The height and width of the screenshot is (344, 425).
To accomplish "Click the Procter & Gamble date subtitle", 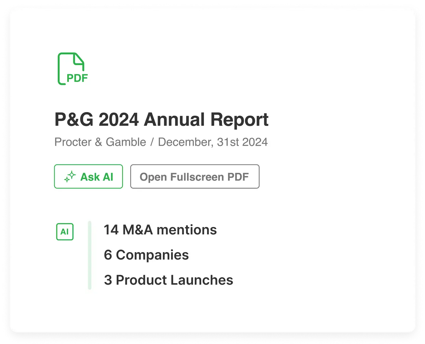I will 161,142.
